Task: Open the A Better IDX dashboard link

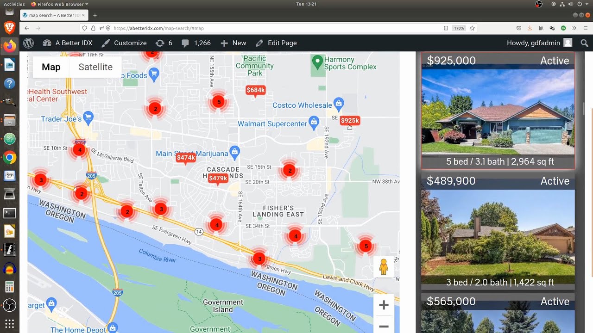Action: pyautogui.click(x=68, y=43)
